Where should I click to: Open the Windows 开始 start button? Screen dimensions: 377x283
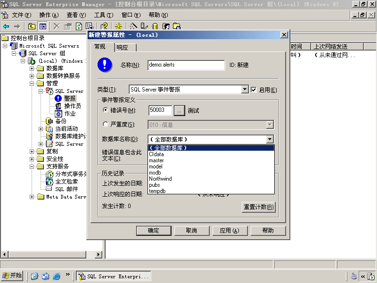(12, 276)
